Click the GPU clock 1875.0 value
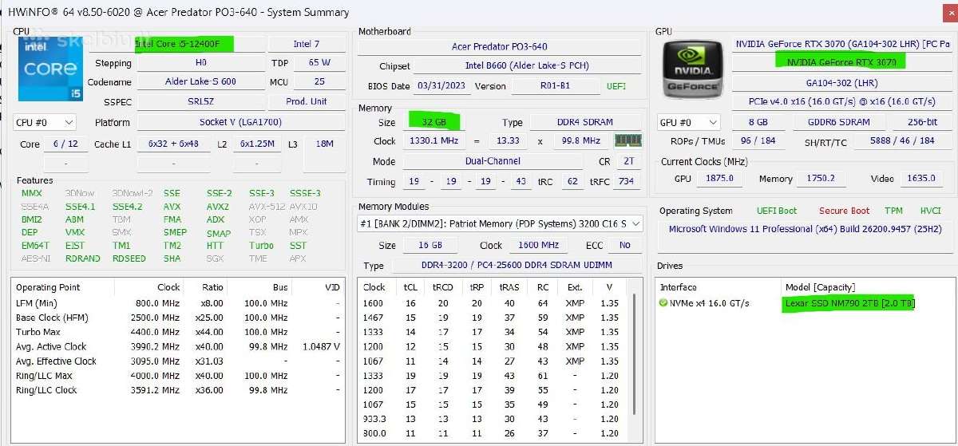This screenshot has height=446, width=958. tap(719, 179)
